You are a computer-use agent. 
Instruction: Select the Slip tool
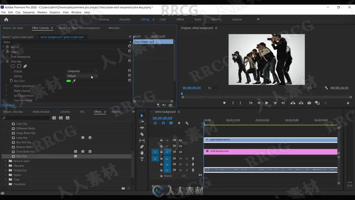(142, 141)
